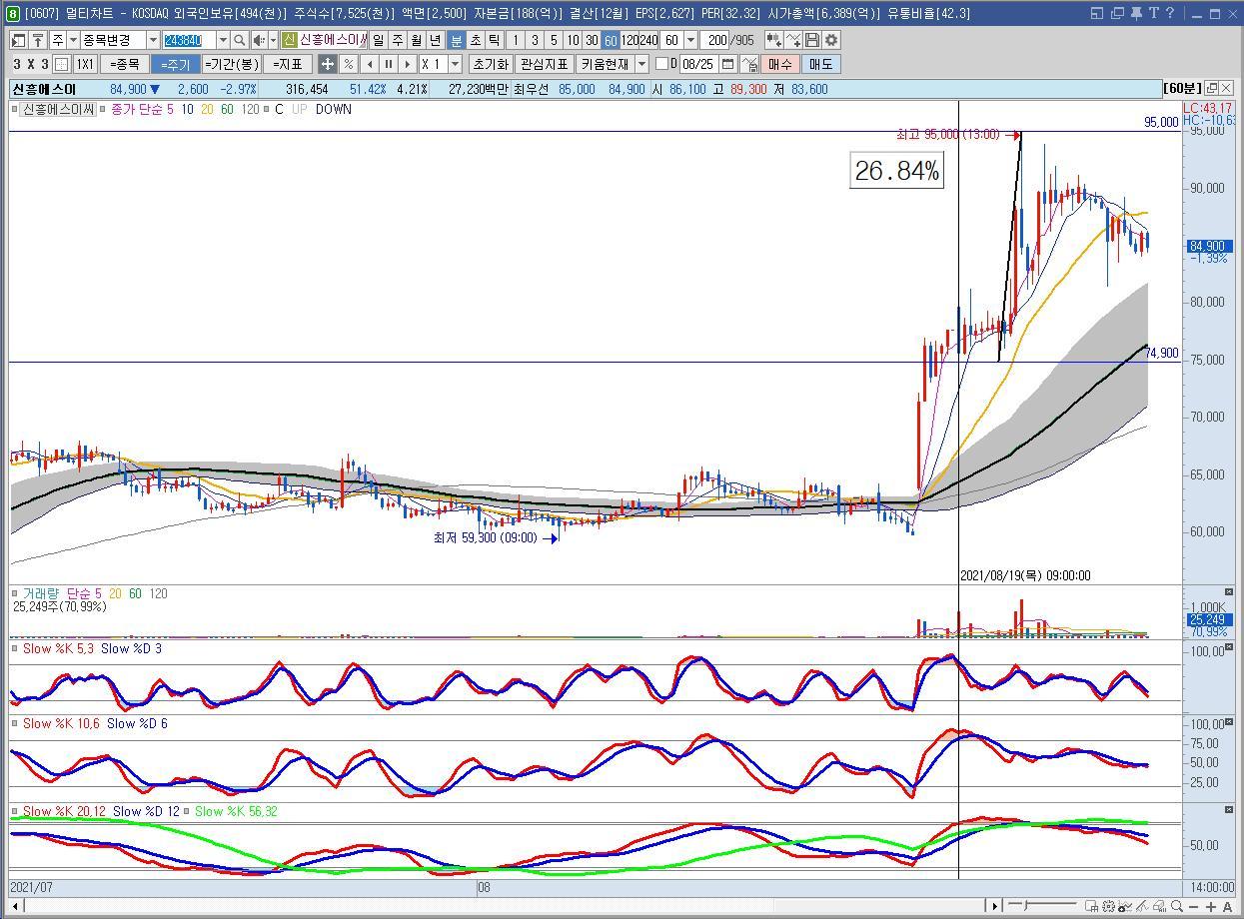
Task: Open the X 1 speed dropdown
Action: [x=456, y=64]
